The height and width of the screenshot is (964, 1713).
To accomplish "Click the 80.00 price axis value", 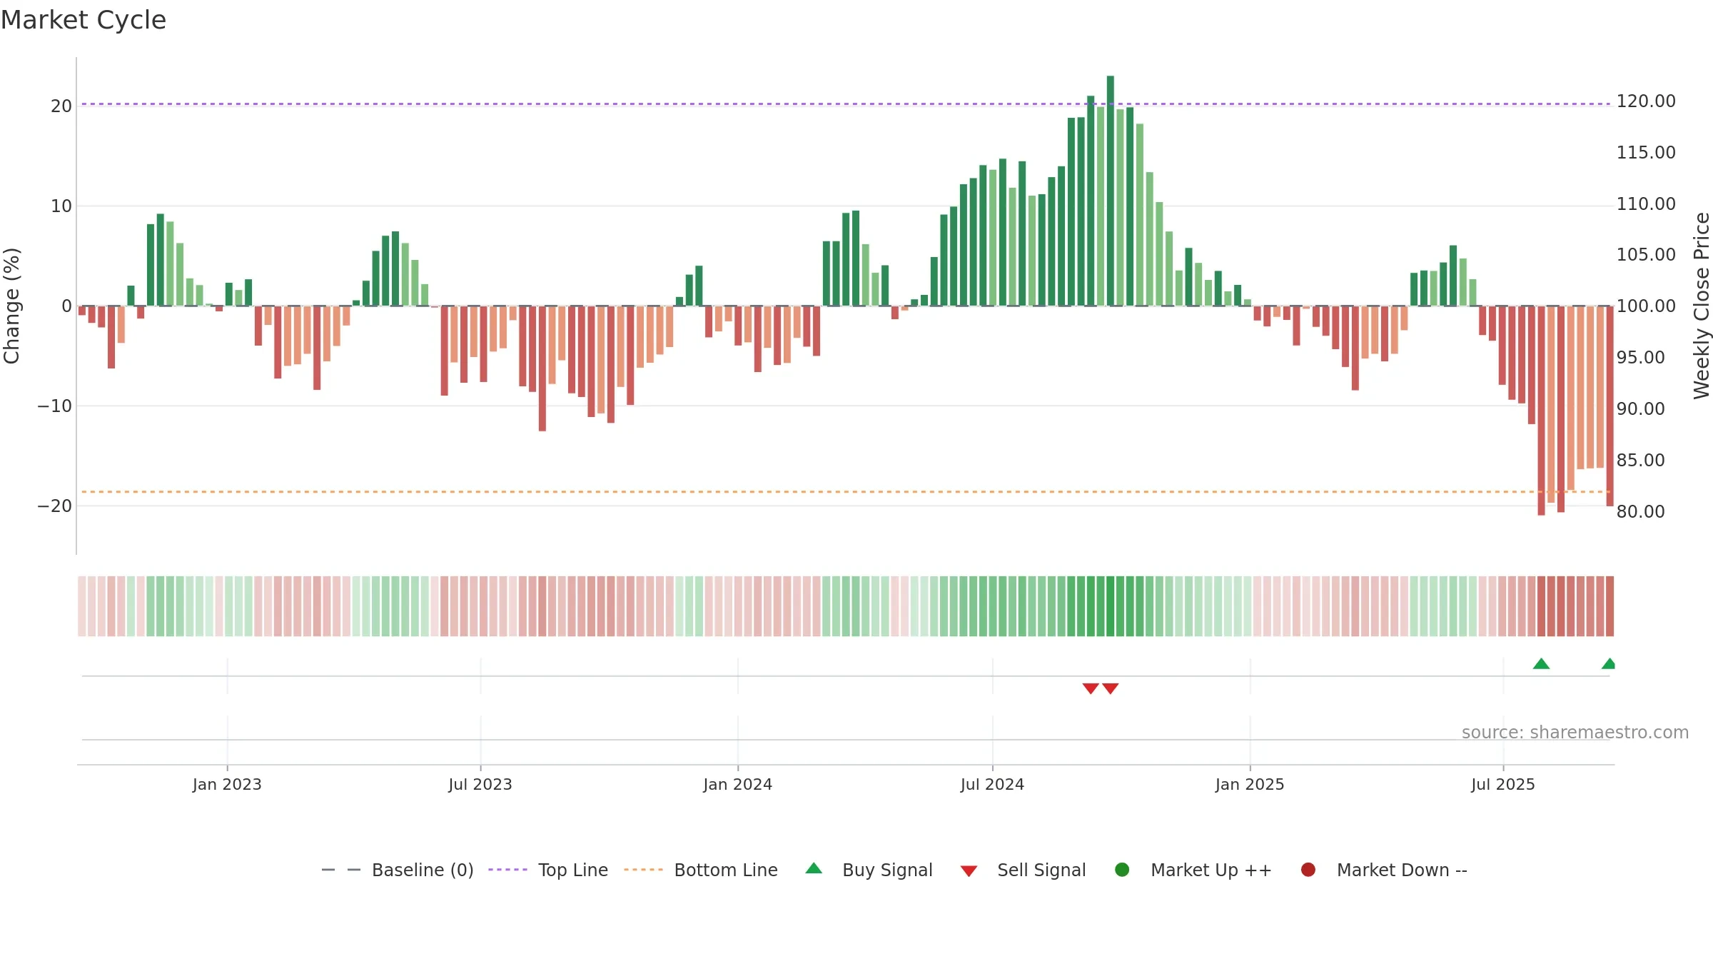I will click(1640, 512).
